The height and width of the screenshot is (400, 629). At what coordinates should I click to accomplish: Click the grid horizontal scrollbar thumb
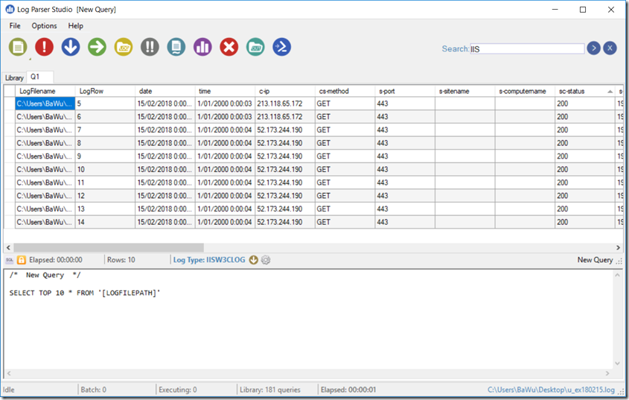(x=109, y=247)
